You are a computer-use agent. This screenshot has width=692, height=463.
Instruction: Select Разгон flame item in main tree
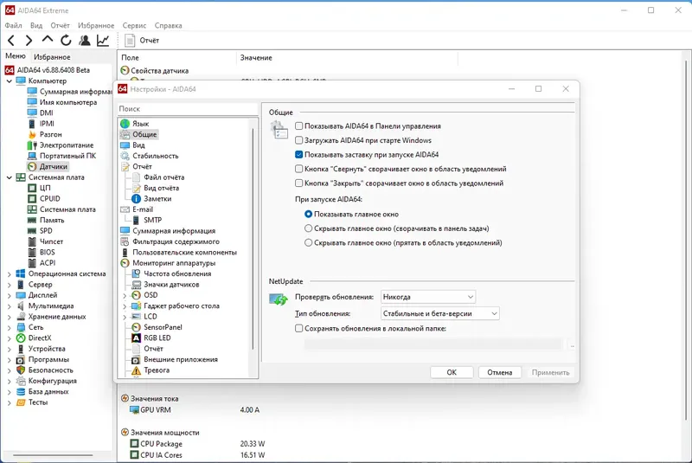pos(50,134)
